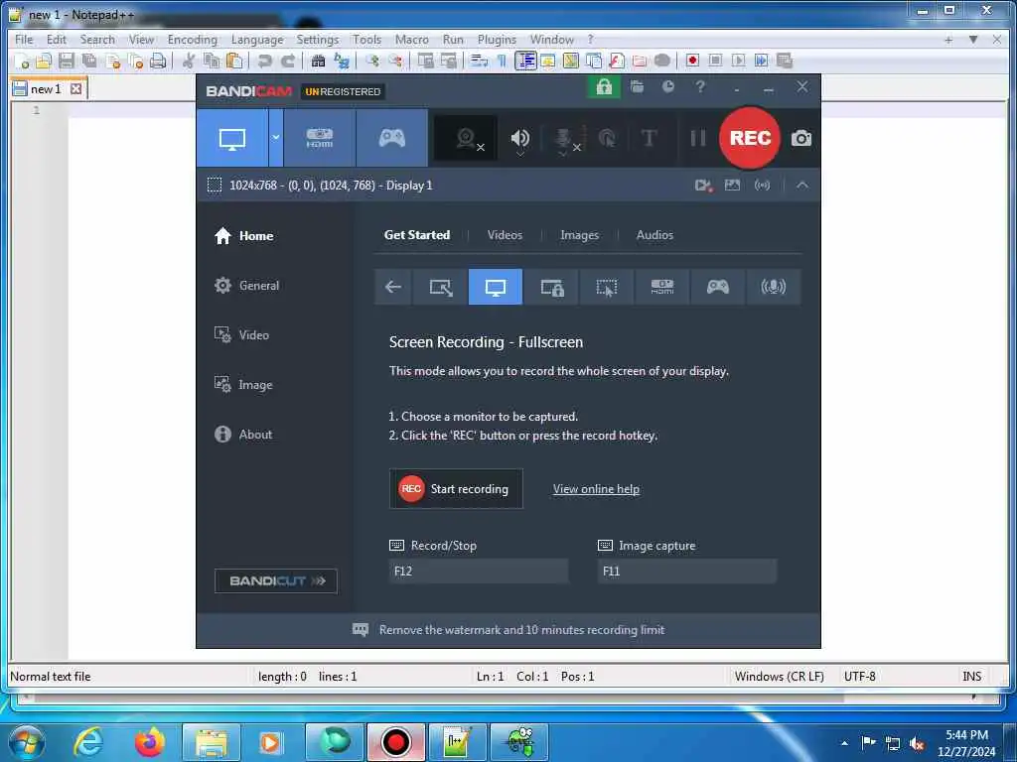The height and width of the screenshot is (762, 1017).
Task: Open the Home section in Bandicam sidebar
Action: [244, 236]
